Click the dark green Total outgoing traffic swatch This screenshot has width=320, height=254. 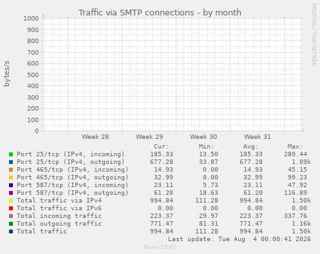click(x=11, y=224)
